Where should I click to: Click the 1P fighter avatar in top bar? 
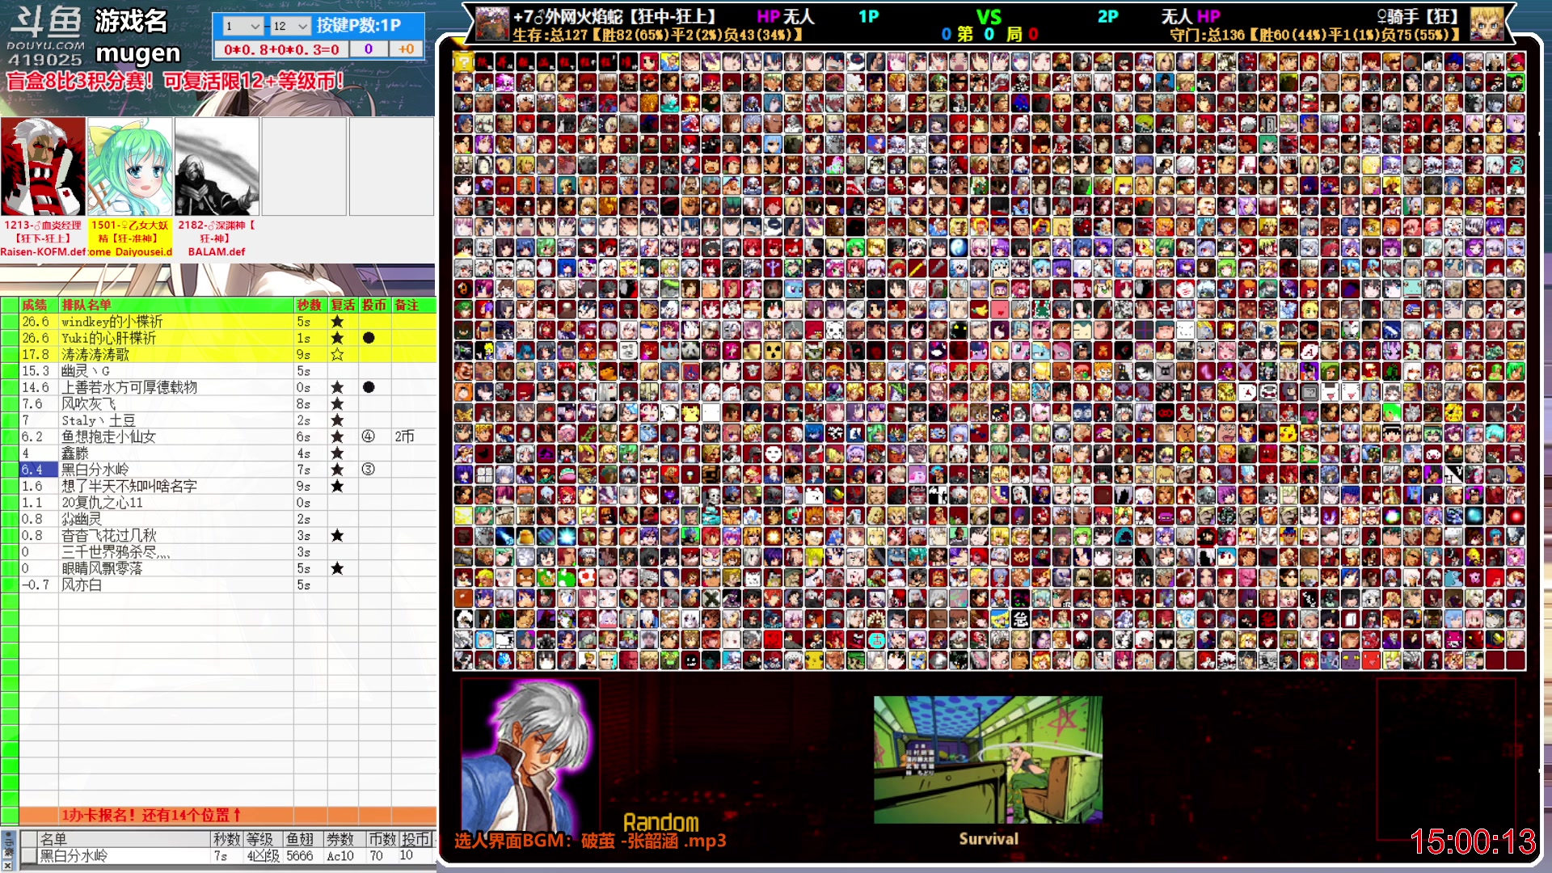pos(491,24)
